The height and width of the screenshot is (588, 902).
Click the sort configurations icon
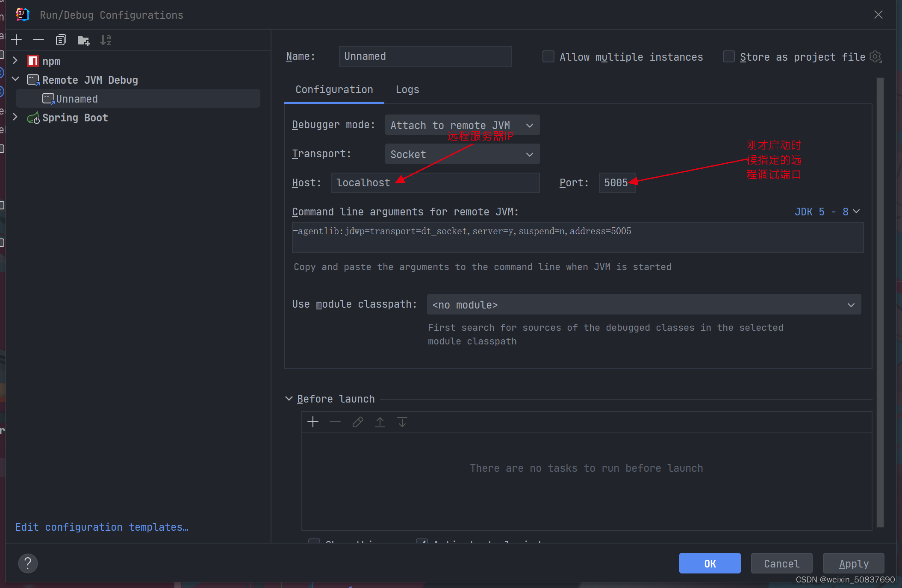coord(105,41)
